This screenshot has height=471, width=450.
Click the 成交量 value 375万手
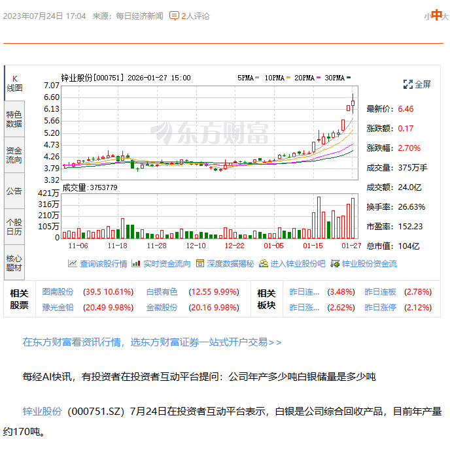click(x=413, y=168)
